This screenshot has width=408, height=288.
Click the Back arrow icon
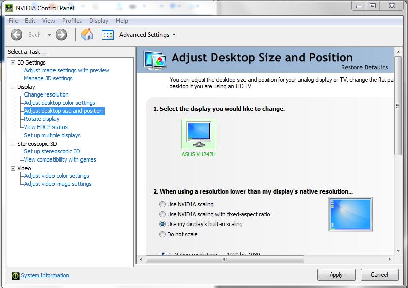[17, 35]
